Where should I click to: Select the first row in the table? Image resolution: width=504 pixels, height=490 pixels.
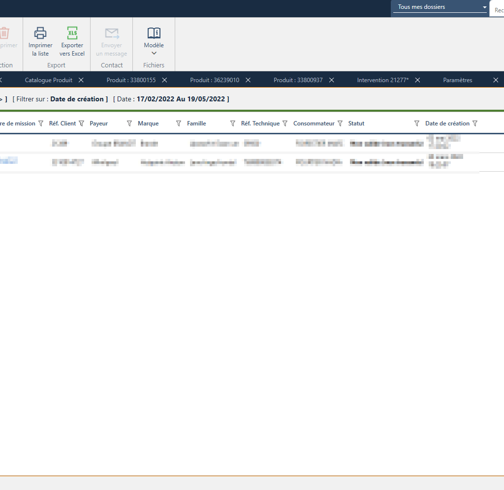[246, 143]
